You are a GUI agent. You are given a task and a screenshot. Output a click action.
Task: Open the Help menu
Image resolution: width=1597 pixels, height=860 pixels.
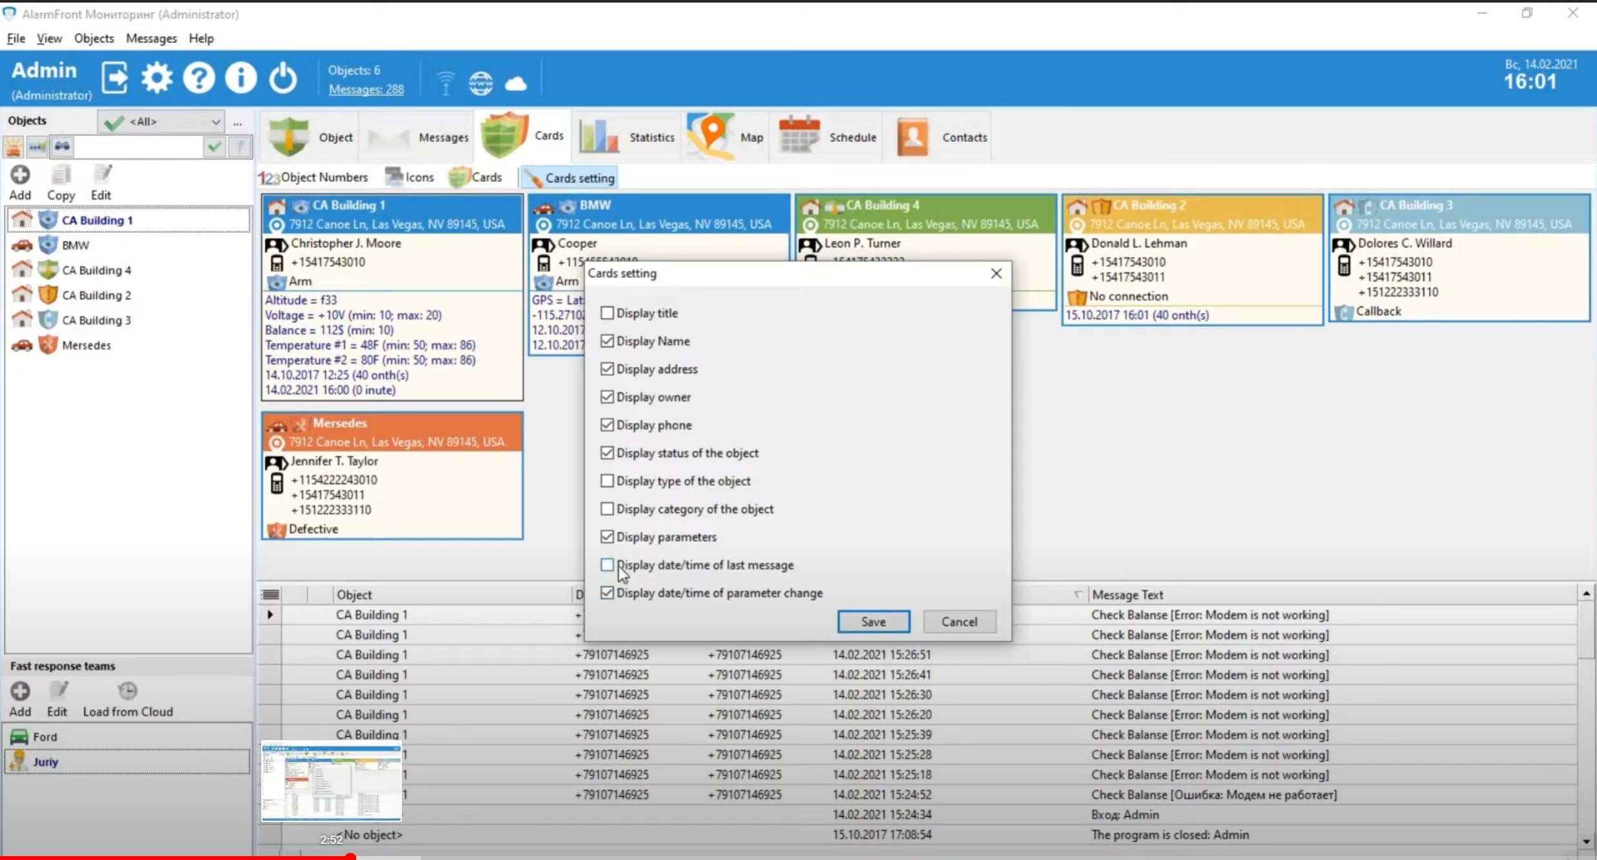click(x=201, y=38)
